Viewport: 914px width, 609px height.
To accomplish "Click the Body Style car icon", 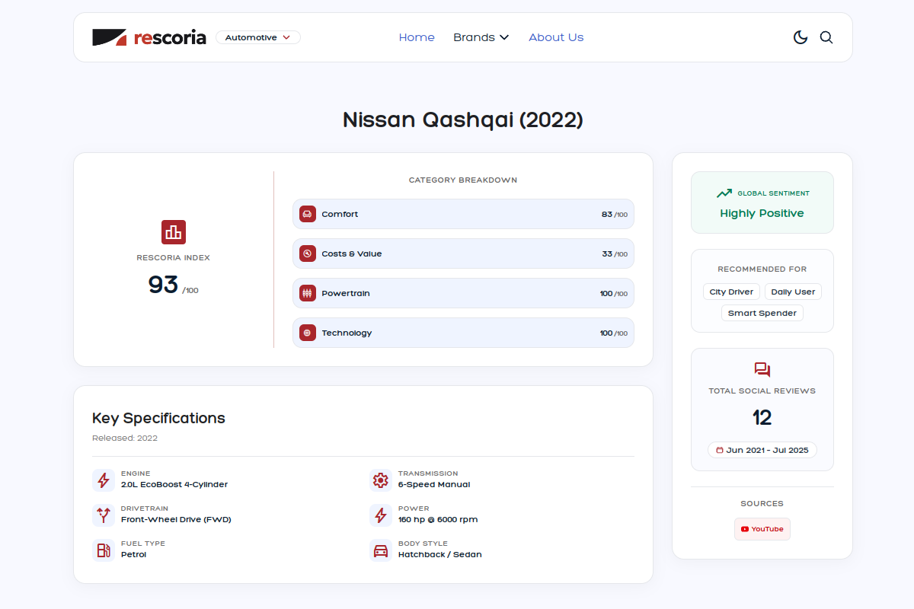I will point(381,550).
